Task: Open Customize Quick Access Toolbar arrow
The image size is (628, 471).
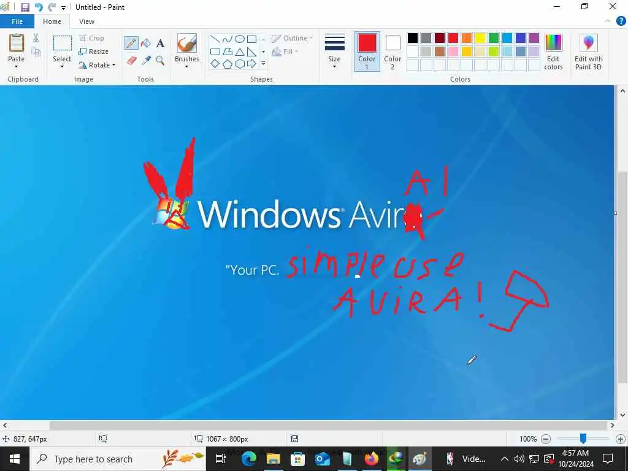Action: click(x=63, y=7)
